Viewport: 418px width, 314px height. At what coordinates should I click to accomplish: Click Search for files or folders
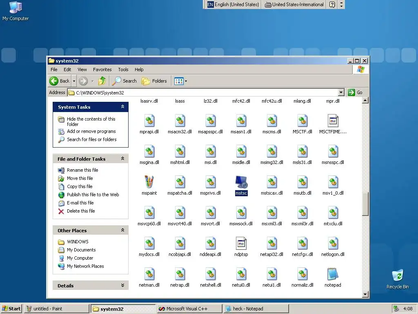tap(92, 139)
